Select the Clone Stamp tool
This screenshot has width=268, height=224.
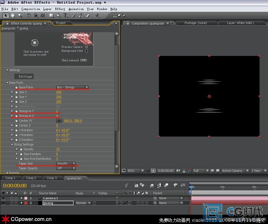point(81,16)
